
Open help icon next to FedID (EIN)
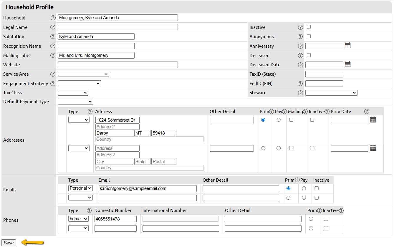tap(300, 84)
